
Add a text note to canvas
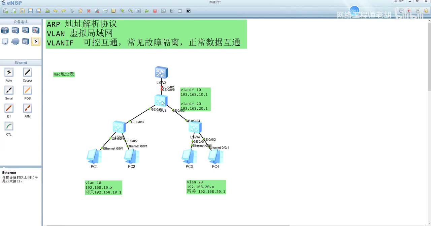[105, 11]
